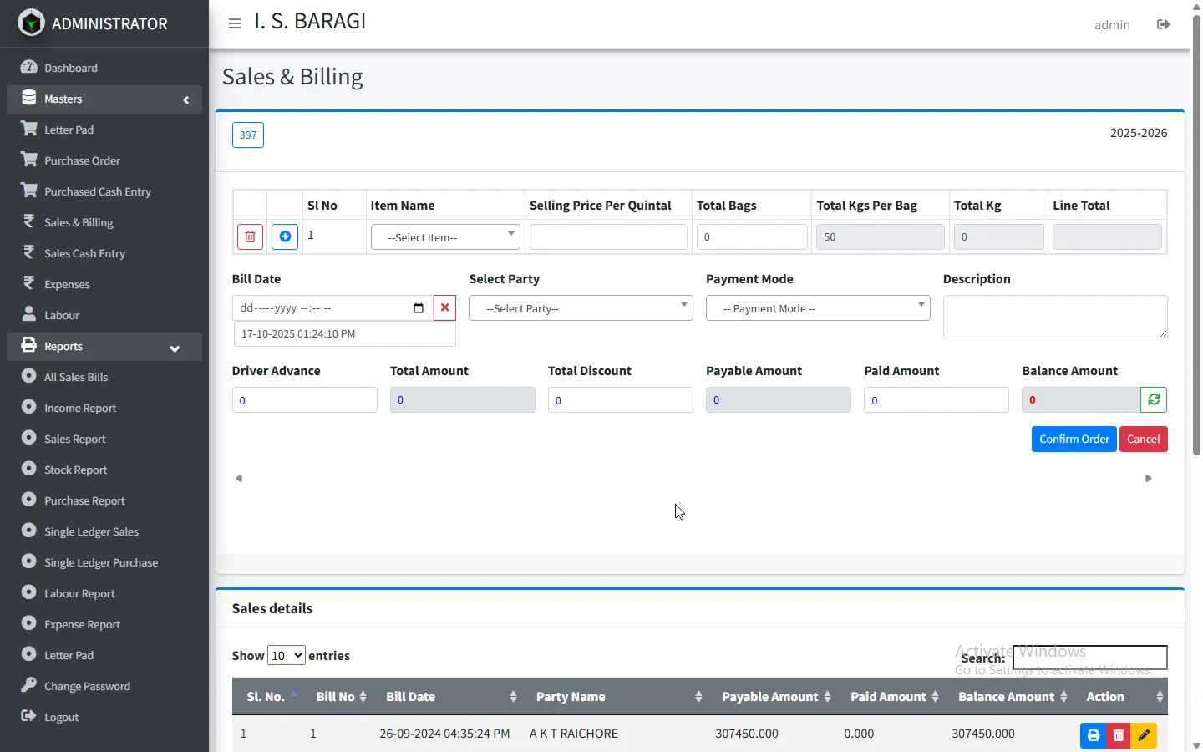Open Stock Report from the sidebar
Screen dimensions: 1203x752
point(75,470)
